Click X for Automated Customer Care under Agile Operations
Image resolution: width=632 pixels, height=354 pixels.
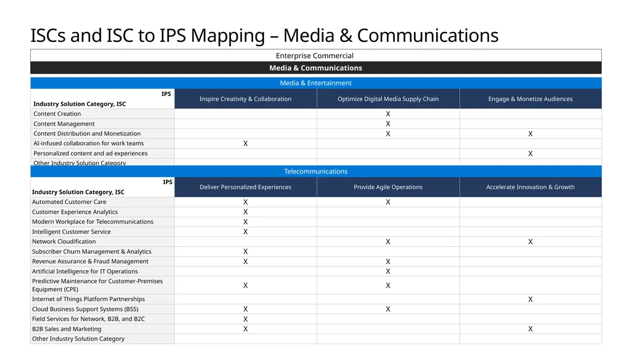point(388,202)
